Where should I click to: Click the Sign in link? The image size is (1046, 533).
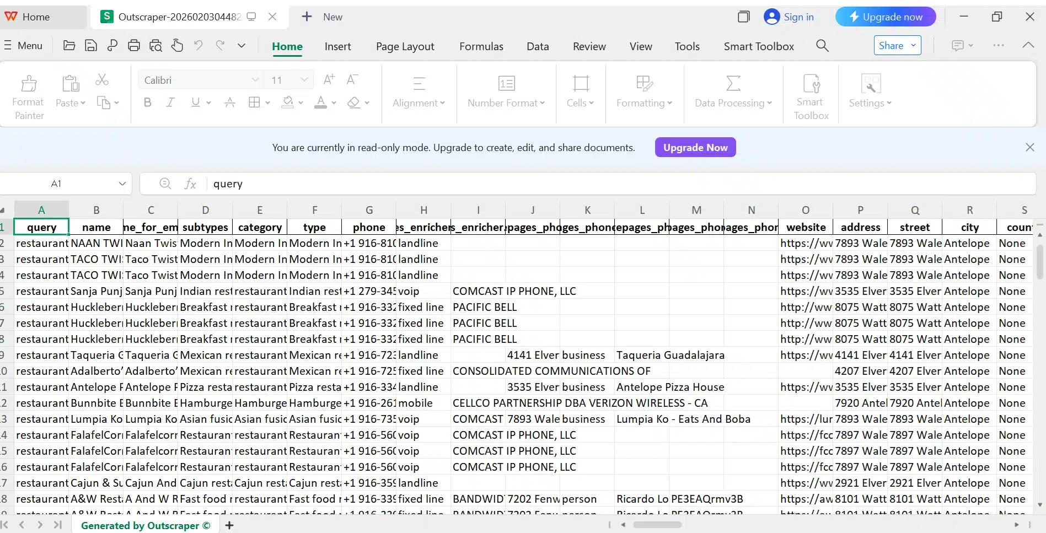click(798, 17)
